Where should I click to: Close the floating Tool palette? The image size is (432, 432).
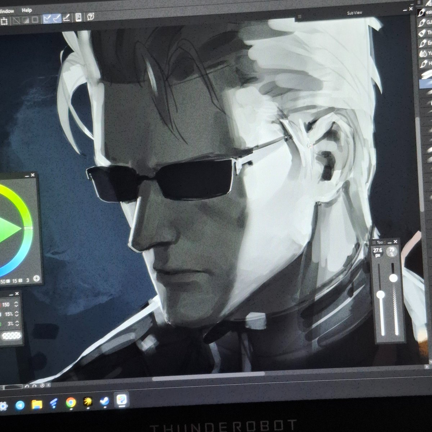(396, 242)
